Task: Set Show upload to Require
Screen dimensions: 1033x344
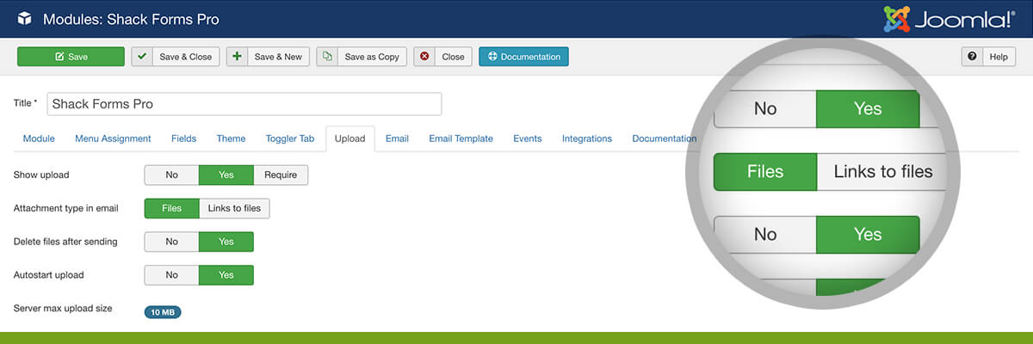Action: 281,175
